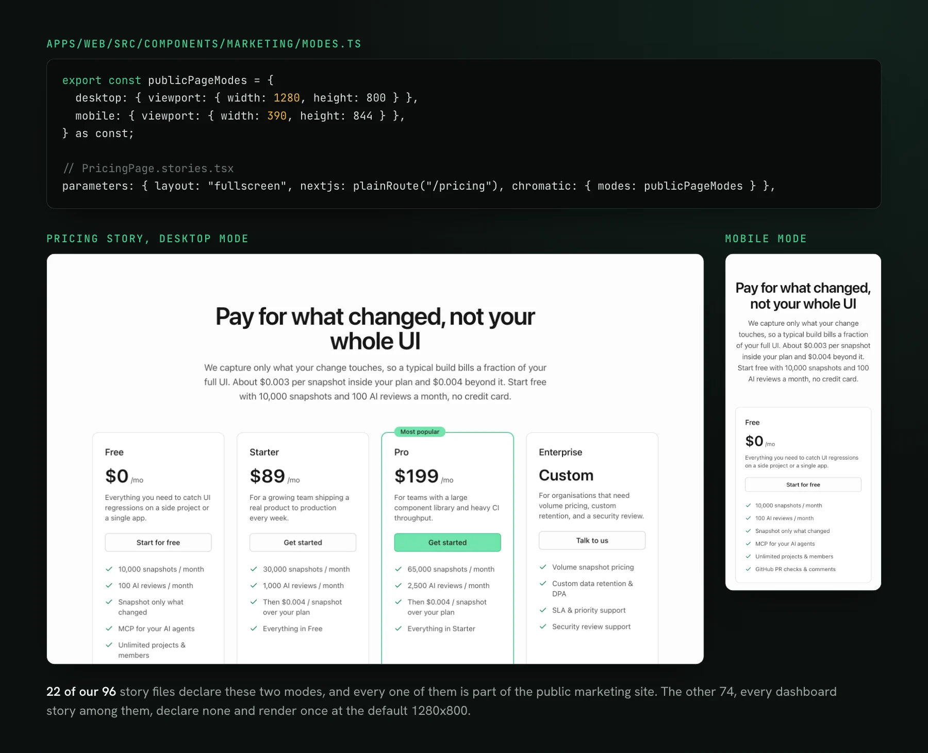Click the checkmark beside Security review support
The width and height of the screenshot is (928, 753).
point(543,626)
